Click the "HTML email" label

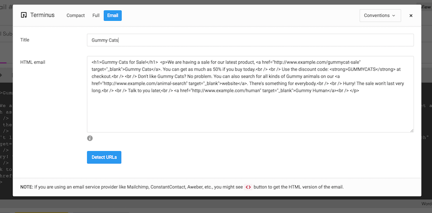(x=33, y=62)
